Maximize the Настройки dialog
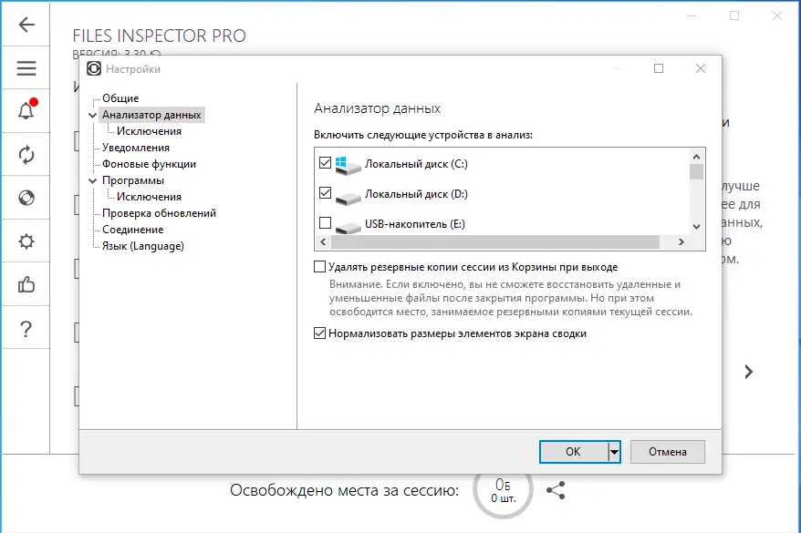 pos(659,68)
